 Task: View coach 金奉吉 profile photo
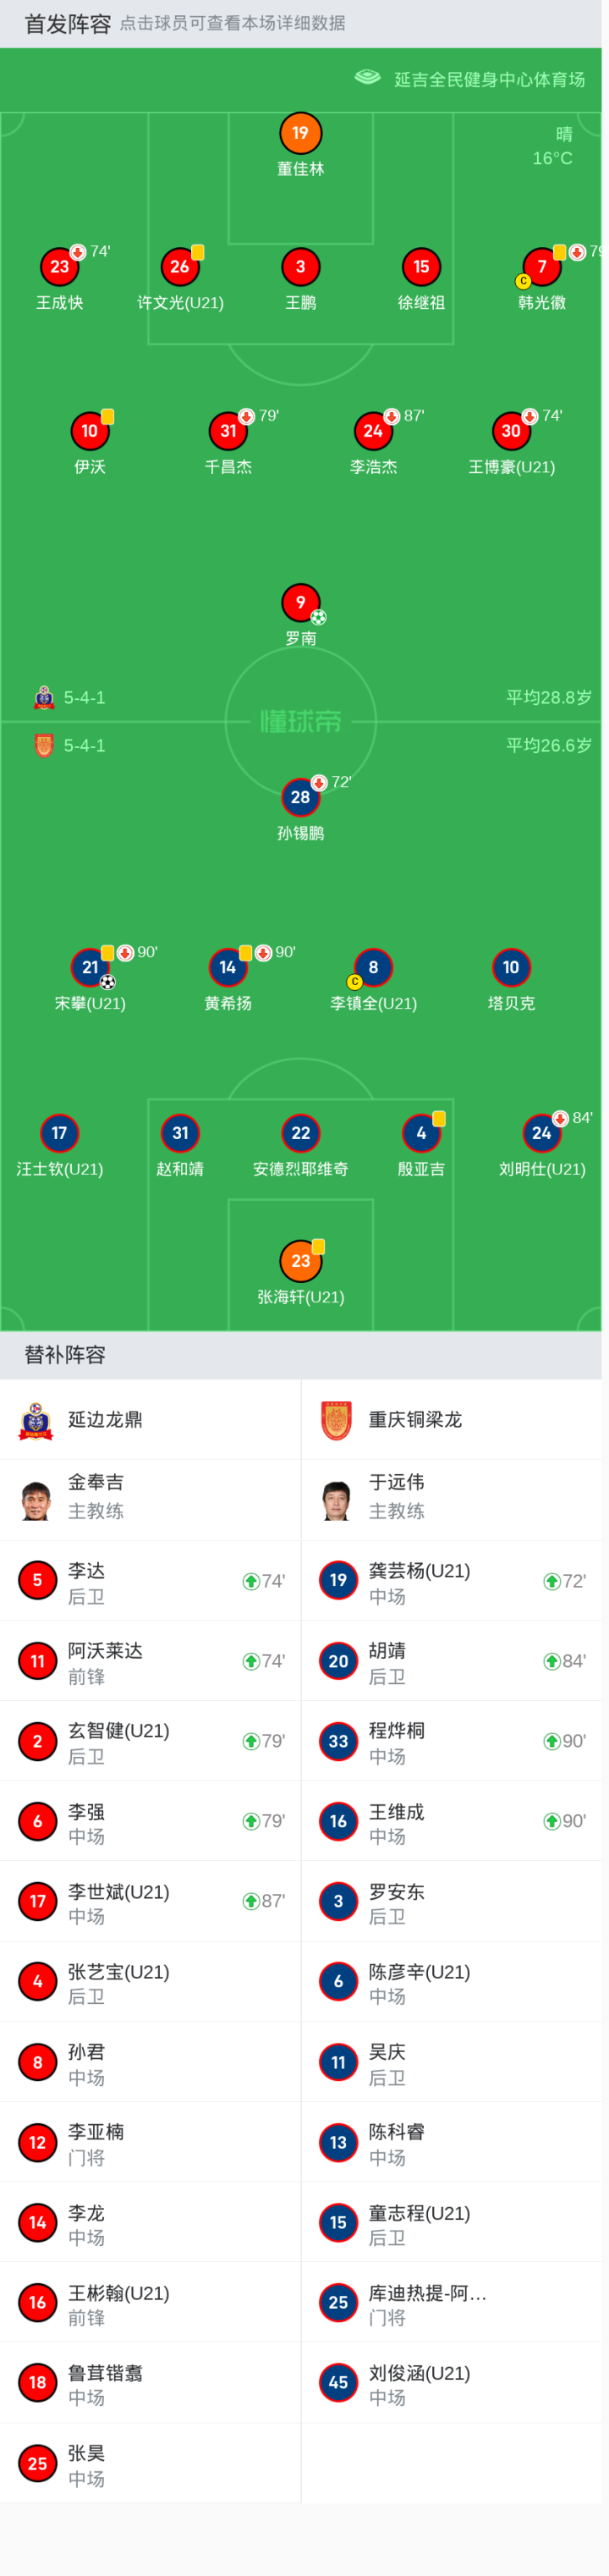pos(37,1500)
